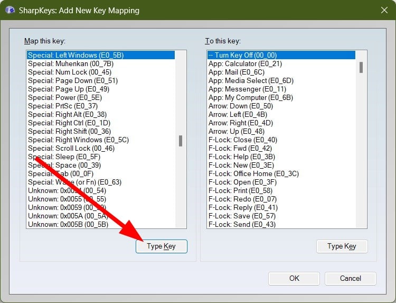Click Type Key under Map this key
Screen dimensions: 396x303
click(x=162, y=246)
